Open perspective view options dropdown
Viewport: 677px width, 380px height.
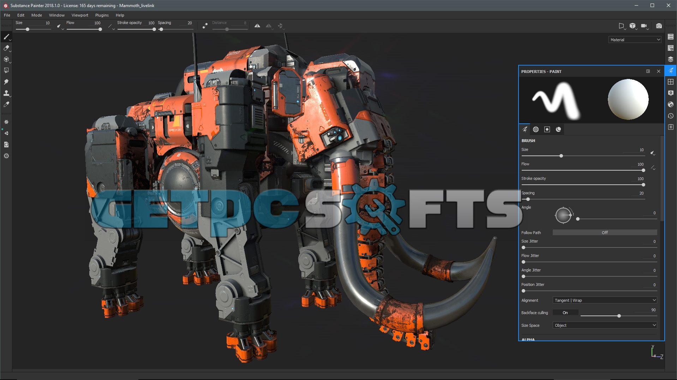tap(622, 26)
